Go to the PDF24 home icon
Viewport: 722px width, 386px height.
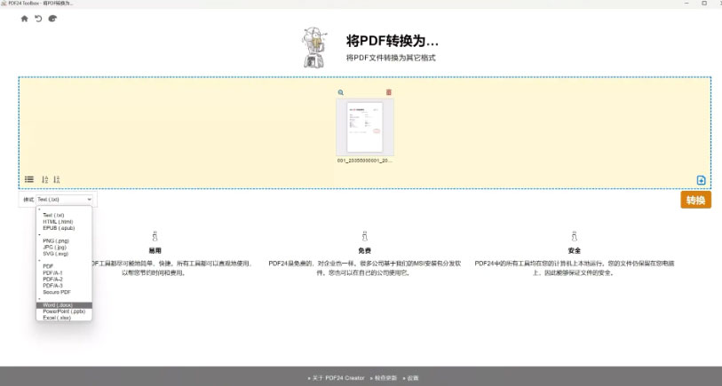[x=24, y=19]
